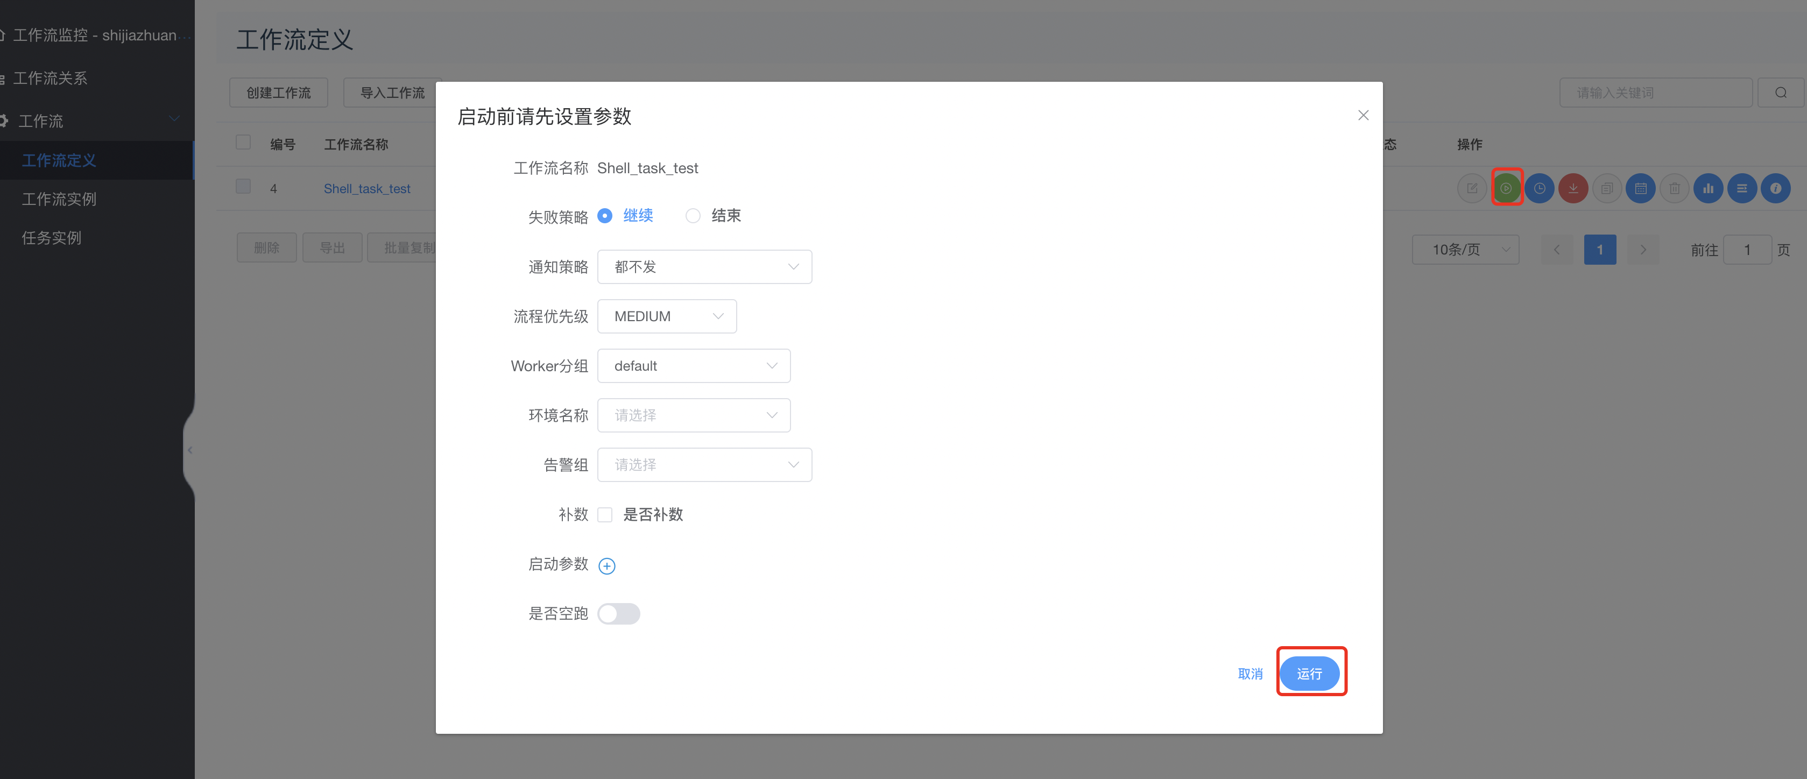1807x779 pixels.
Task: Open the 流程优先级 MEDIUM dropdown
Action: (x=666, y=316)
